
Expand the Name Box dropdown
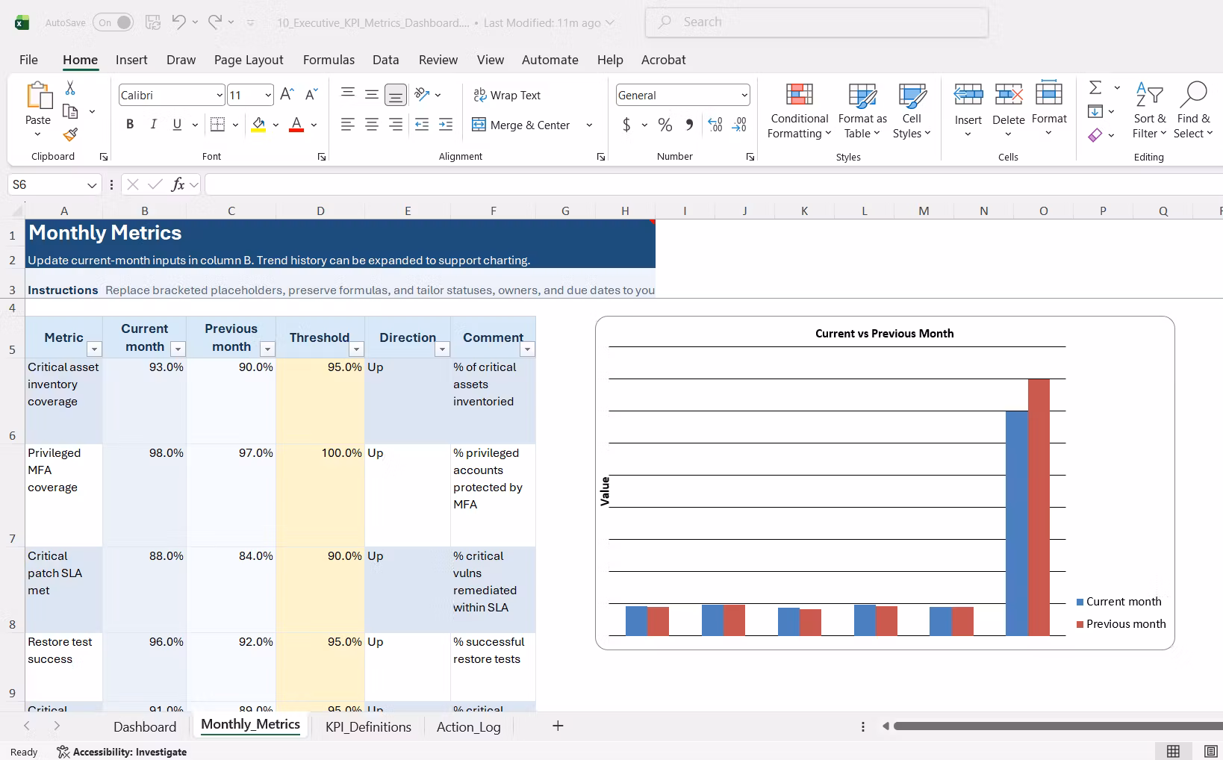click(92, 185)
